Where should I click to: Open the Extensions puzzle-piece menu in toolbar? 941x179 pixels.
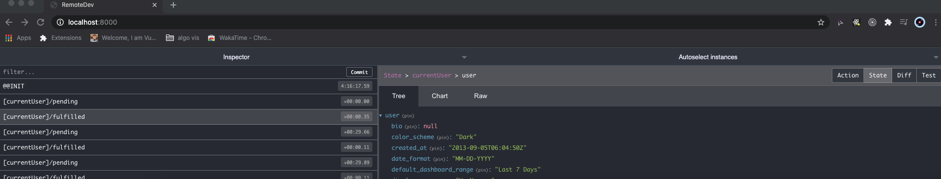coord(888,22)
